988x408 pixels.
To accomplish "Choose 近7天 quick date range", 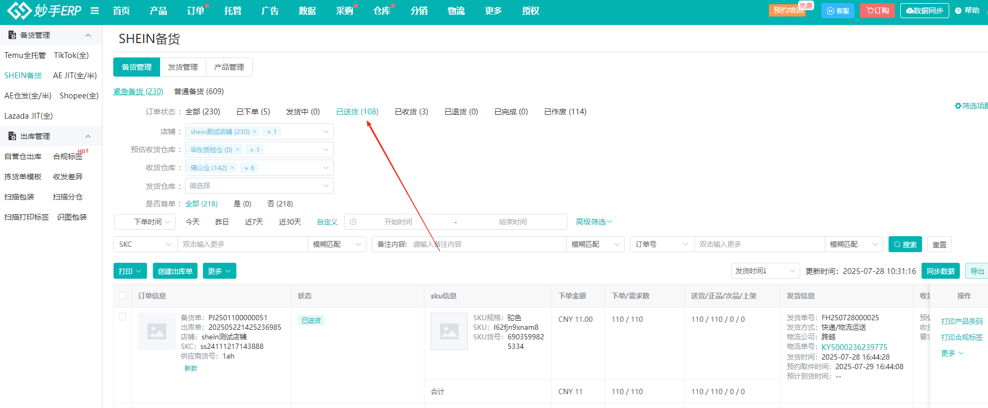I will (x=254, y=222).
